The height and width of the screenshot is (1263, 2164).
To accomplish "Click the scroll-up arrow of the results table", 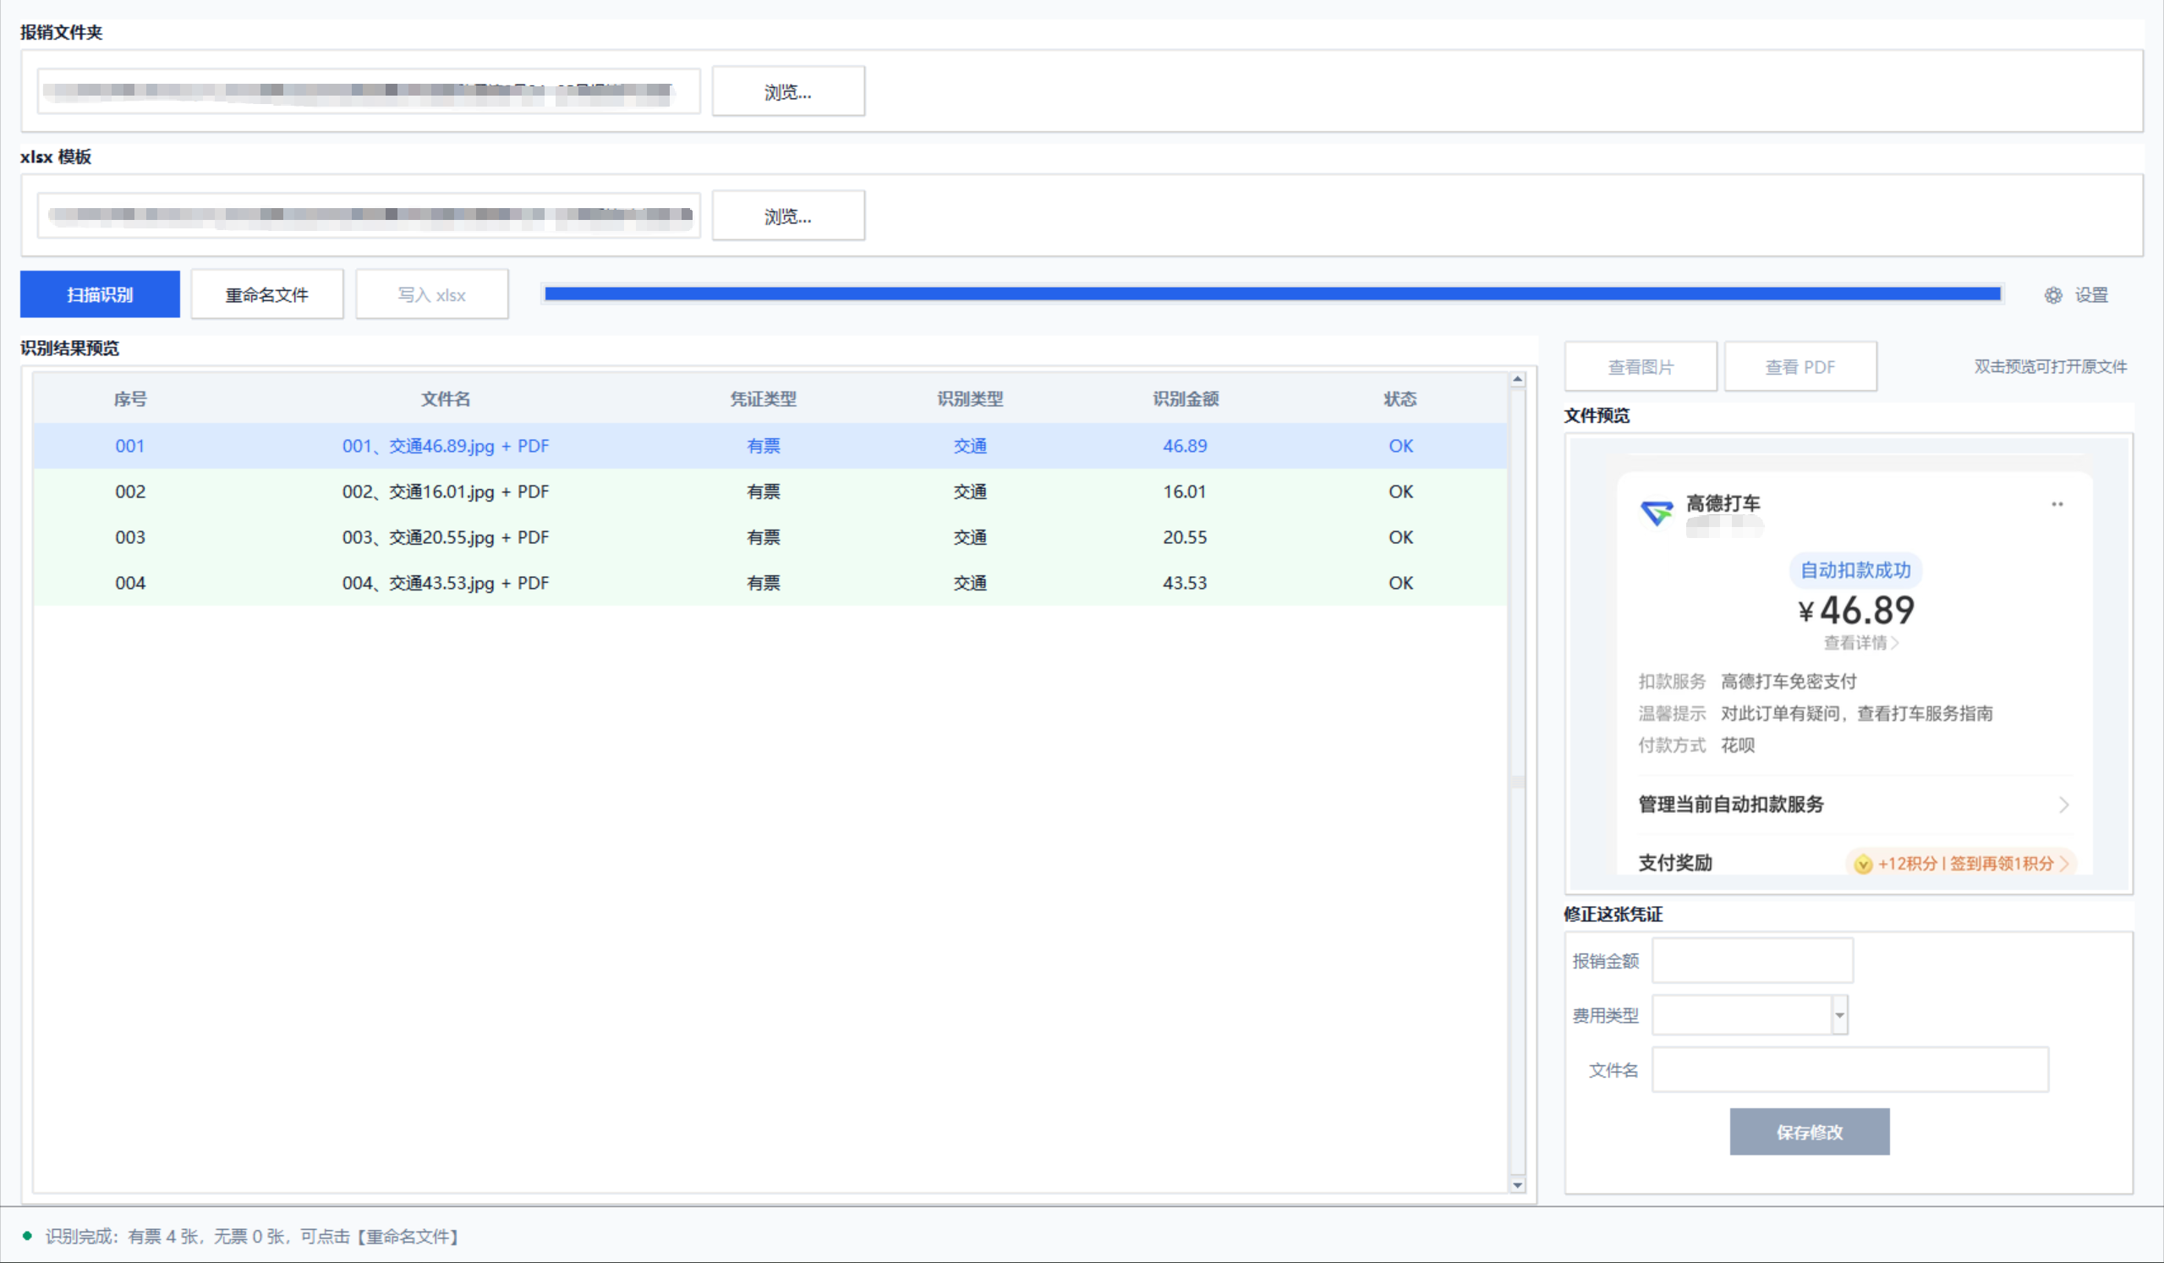I will pyautogui.click(x=1517, y=380).
